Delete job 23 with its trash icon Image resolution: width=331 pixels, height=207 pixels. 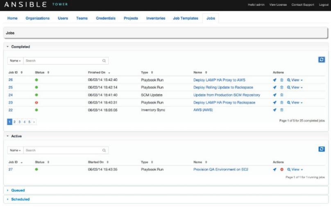281,102
